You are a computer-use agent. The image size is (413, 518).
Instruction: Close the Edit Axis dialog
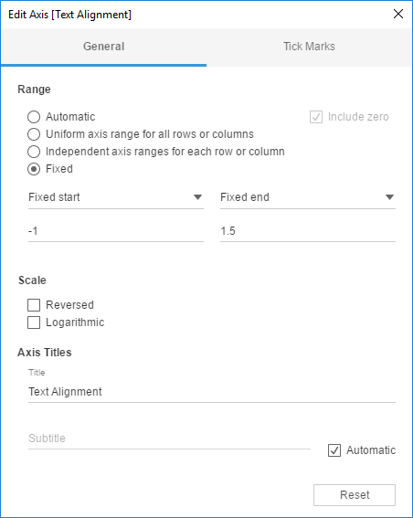[398, 14]
